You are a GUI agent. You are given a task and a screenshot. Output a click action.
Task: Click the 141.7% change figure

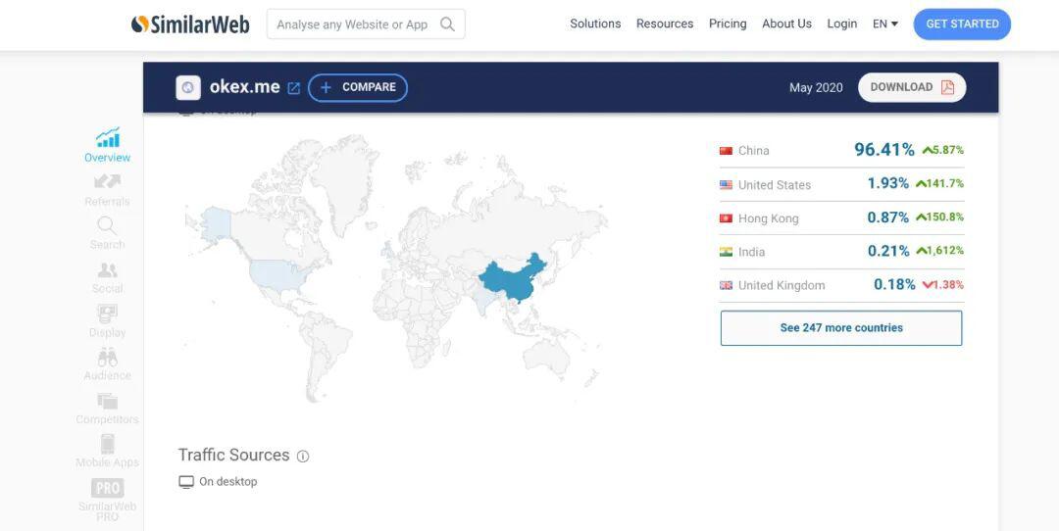pyautogui.click(x=939, y=183)
